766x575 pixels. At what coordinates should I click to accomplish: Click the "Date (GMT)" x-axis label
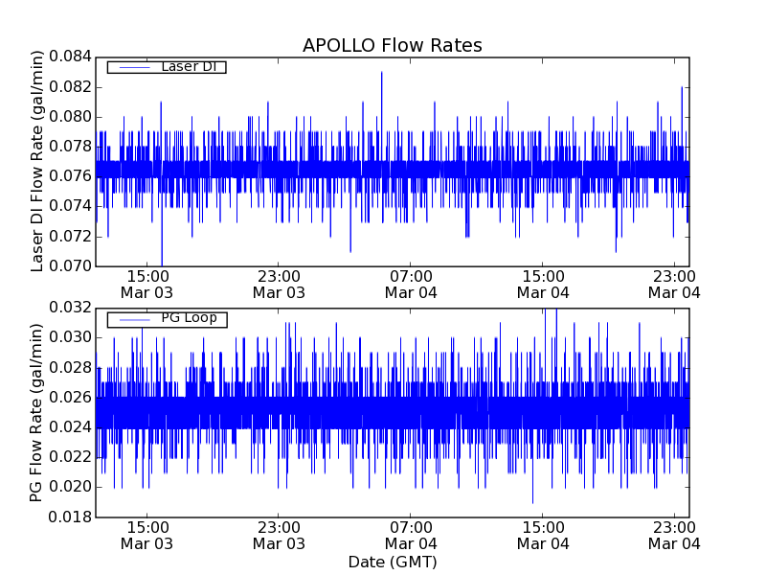(392, 562)
